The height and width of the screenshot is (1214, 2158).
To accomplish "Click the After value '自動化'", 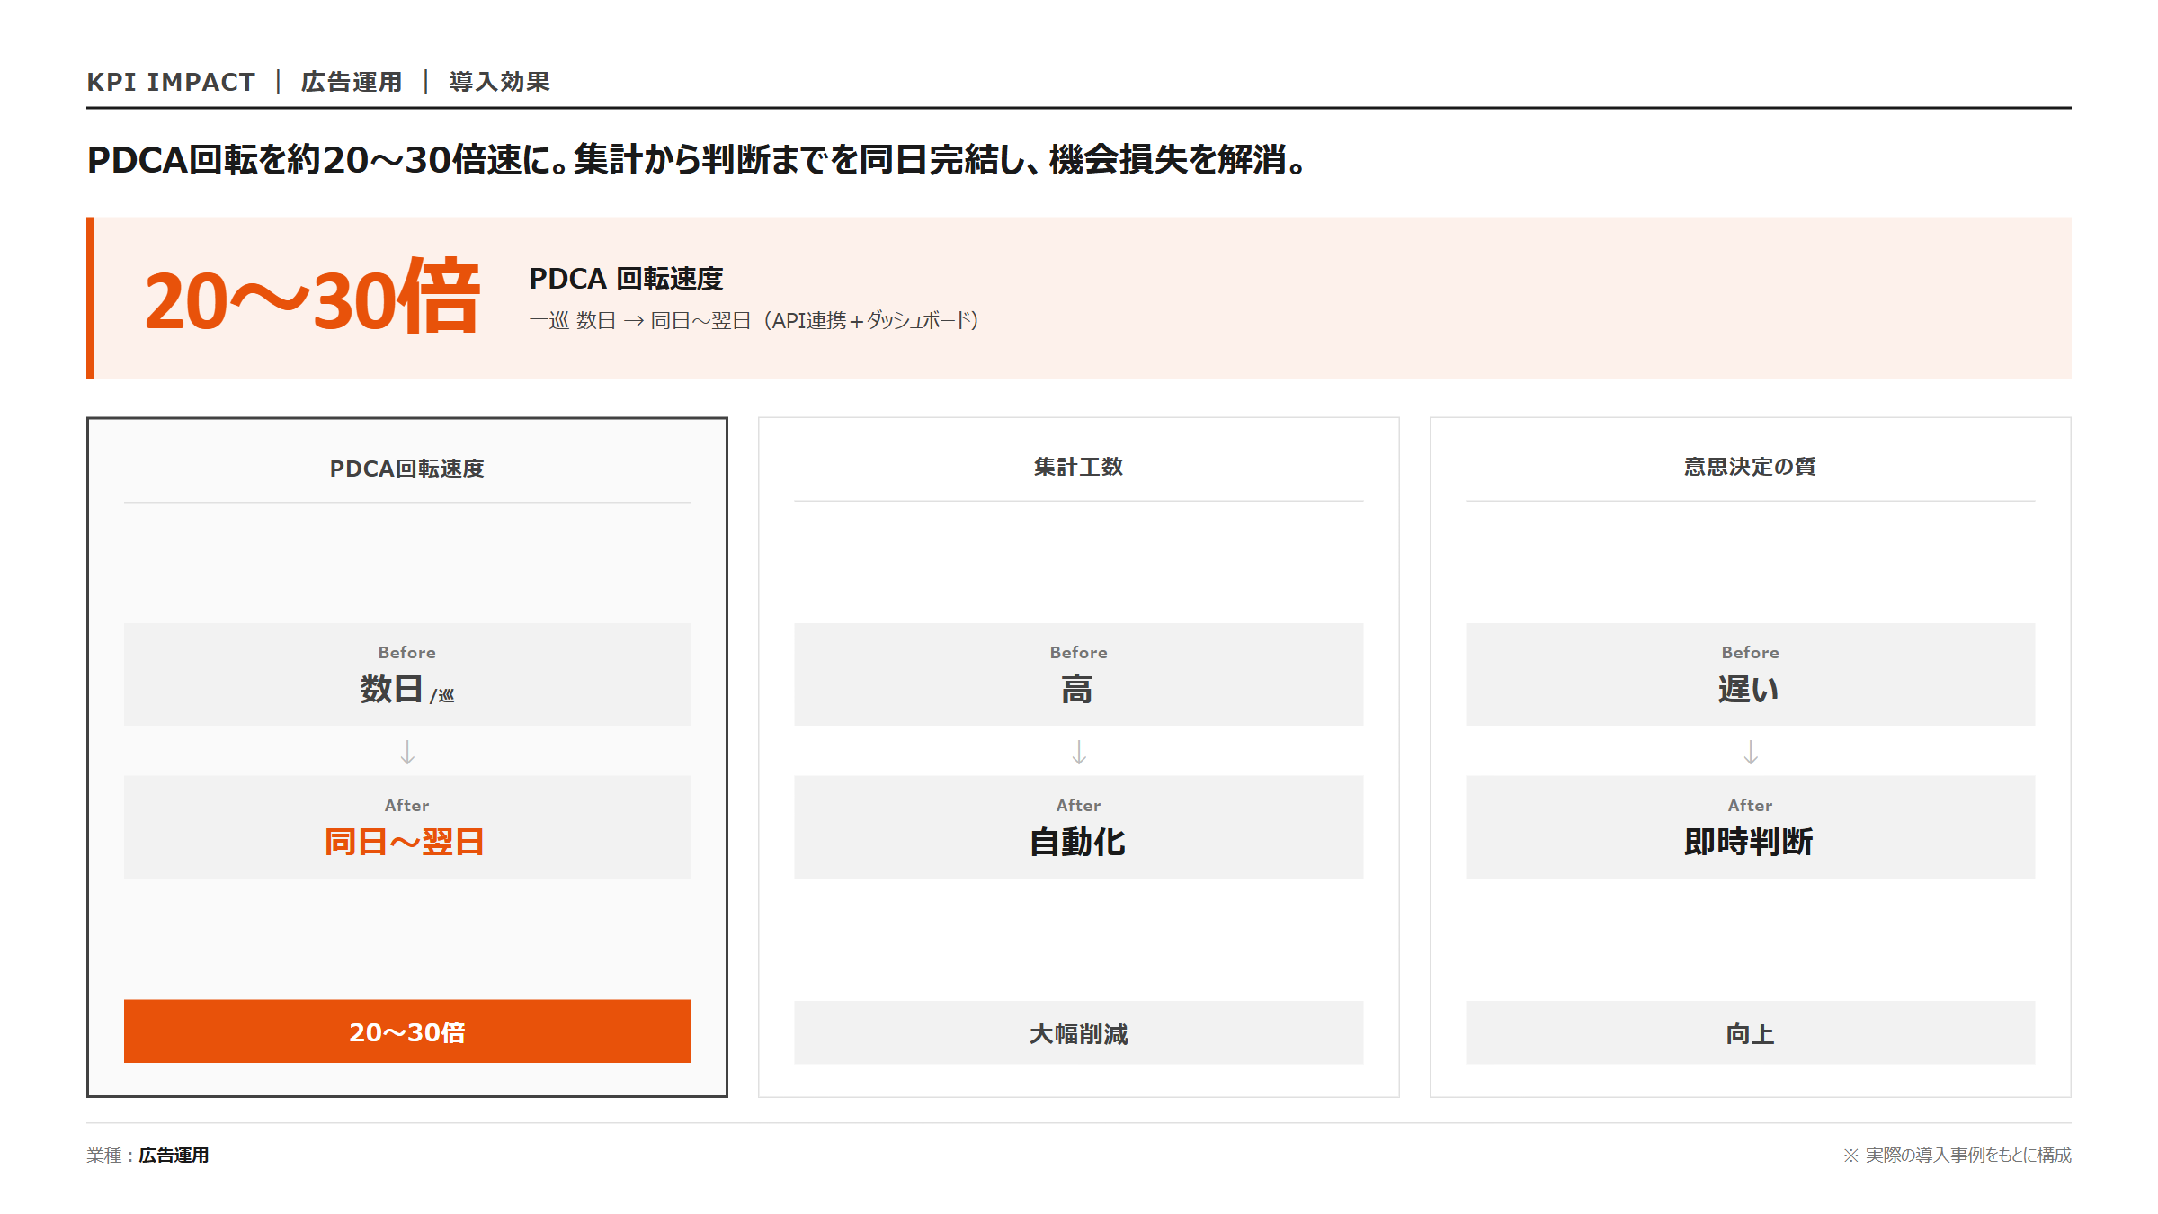I will coord(1077,843).
